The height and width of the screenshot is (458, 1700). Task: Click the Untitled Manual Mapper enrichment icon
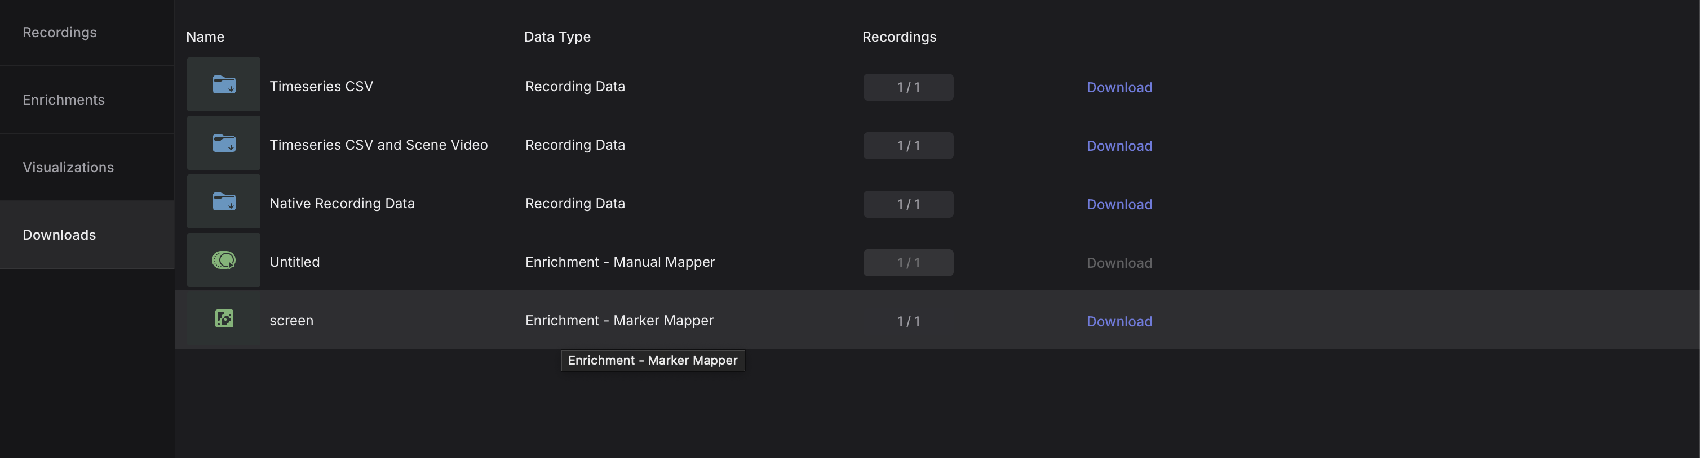[224, 261]
